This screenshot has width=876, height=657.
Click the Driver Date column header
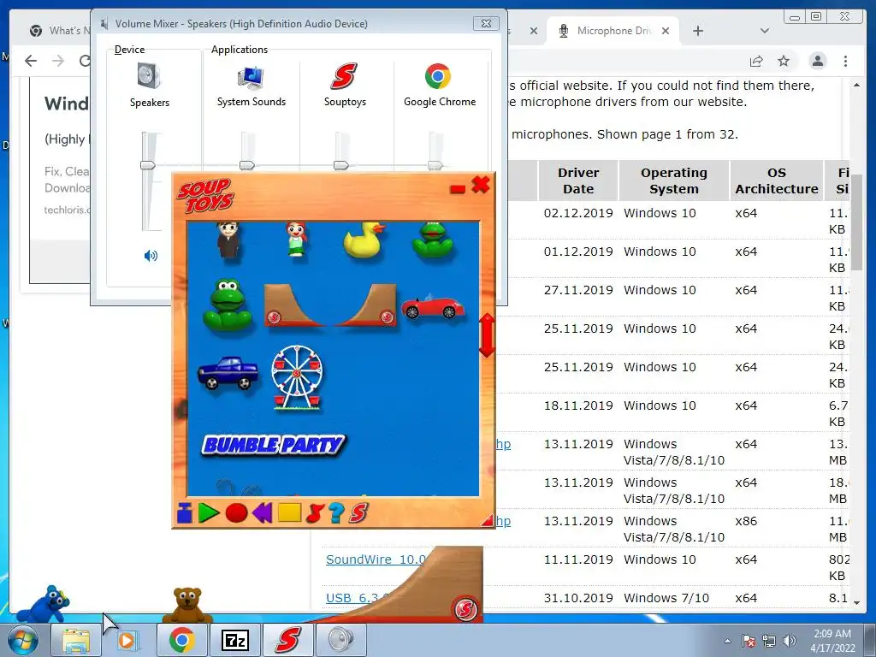578,181
